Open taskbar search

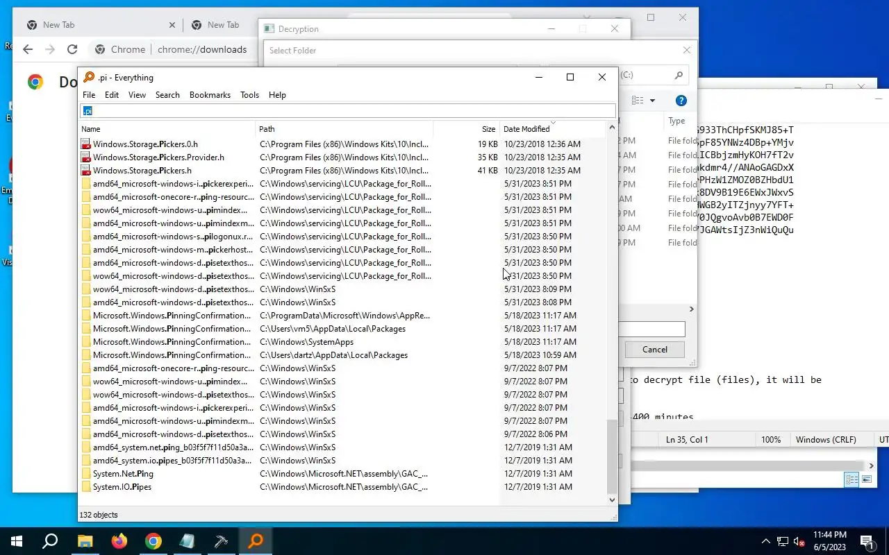pos(50,541)
